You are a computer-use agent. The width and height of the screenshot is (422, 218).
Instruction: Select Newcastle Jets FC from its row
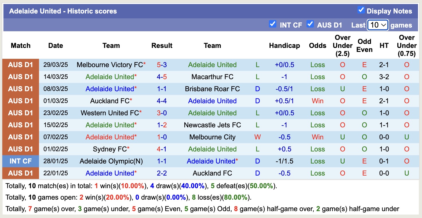(x=212, y=125)
